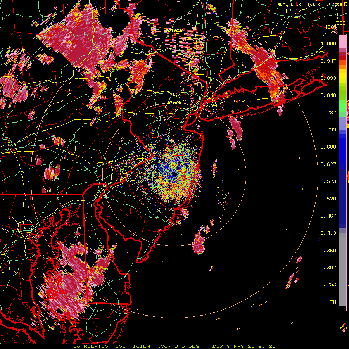349x349 pixels.
Task: Click the 50 NMI range ring label
Action: click(174, 103)
